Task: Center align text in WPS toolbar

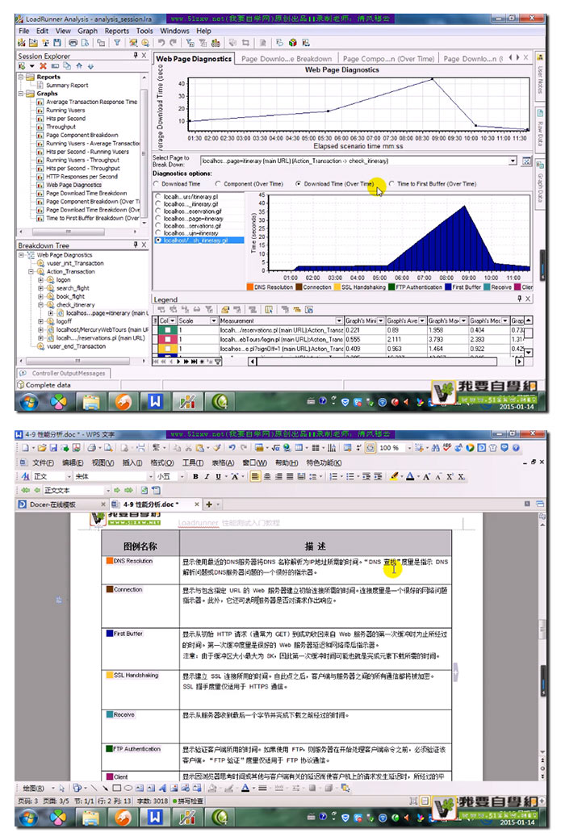Action: point(267,477)
